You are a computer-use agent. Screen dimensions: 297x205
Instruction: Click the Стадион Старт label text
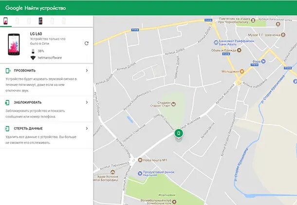point(161,104)
